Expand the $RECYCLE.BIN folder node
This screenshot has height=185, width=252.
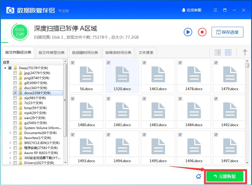pyautogui.click(x=10, y=143)
